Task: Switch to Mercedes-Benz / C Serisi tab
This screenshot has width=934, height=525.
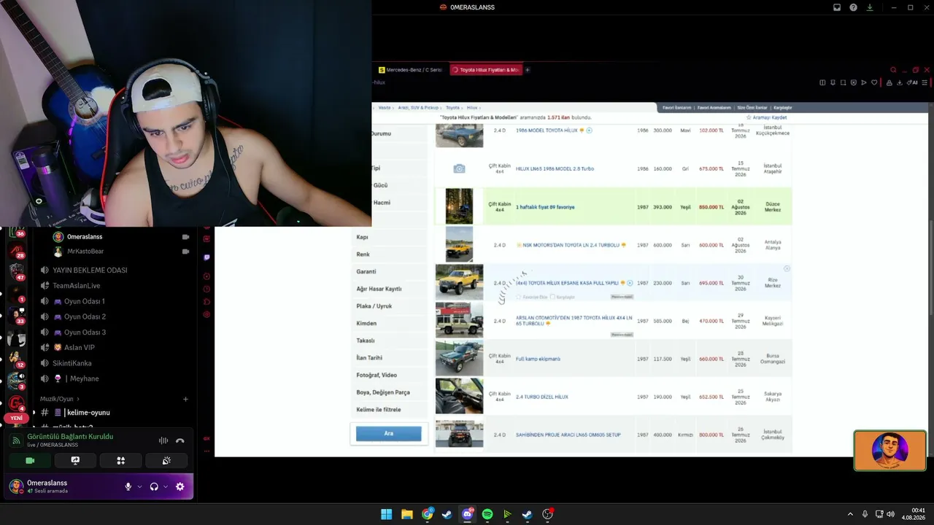Action: pos(410,70)
